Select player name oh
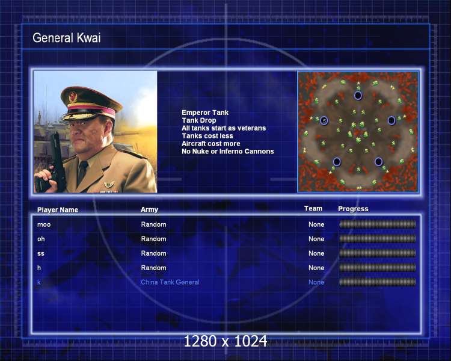451x361 pixels. [x=41, y=239]
